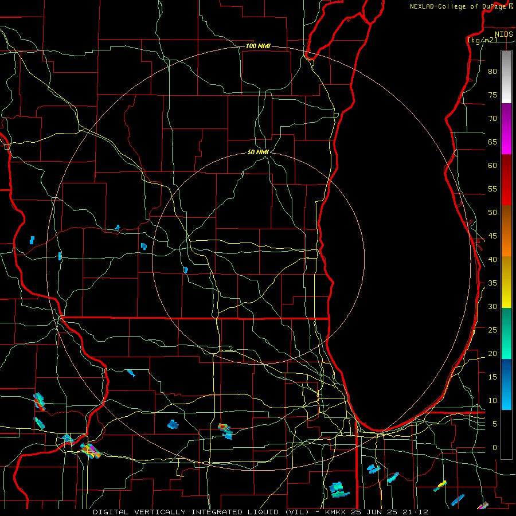Screen dimensions: 516x516
Task: Click scale value 30 on the legend
Action: pyautogui.click(x=492, y=307)
